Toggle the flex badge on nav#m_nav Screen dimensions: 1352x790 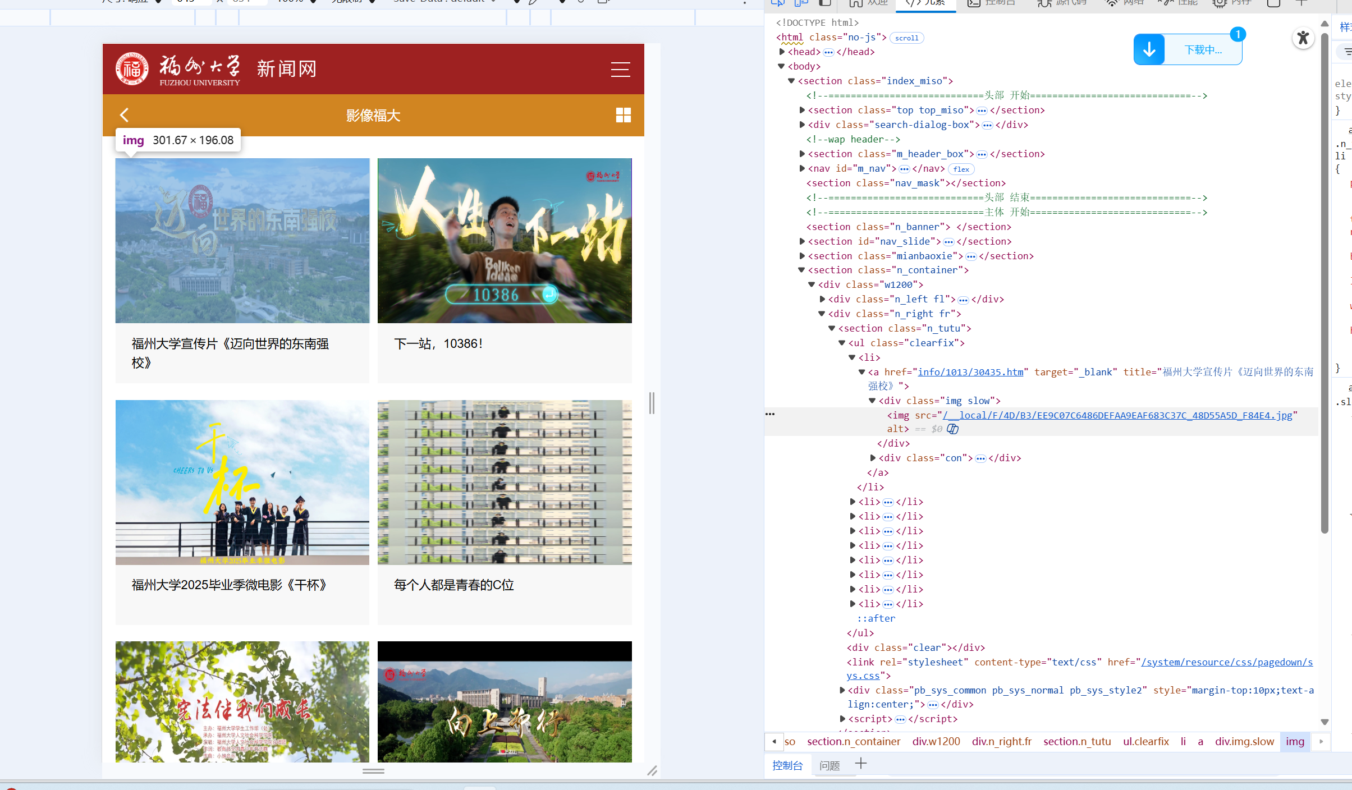(961, 169)
